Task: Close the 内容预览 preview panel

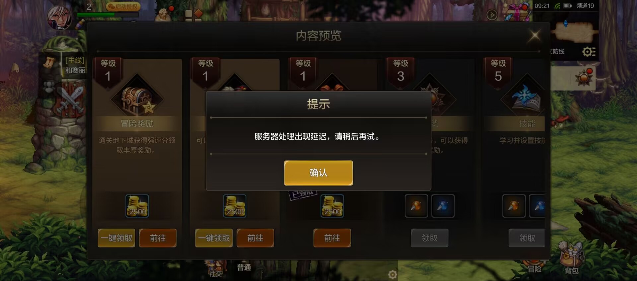Action: tap(534, 35)
